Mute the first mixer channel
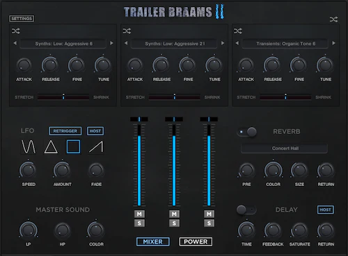Viewport: 348px width, 256px height. click(x=139, y=214)
